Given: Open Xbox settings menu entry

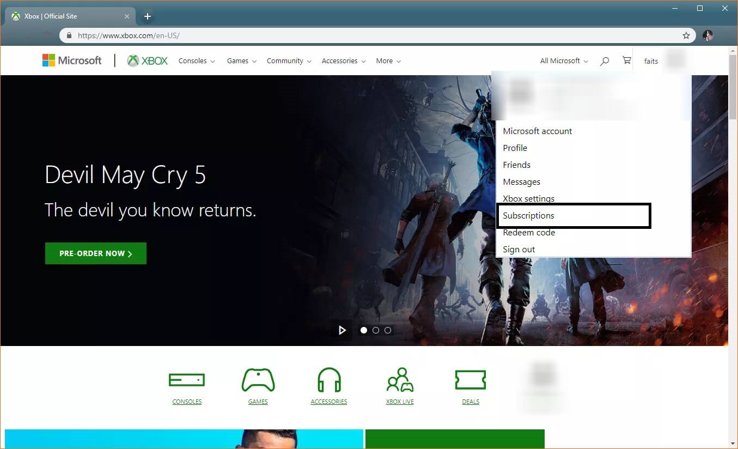Looking at the screenshot, I should click(529, 198).
